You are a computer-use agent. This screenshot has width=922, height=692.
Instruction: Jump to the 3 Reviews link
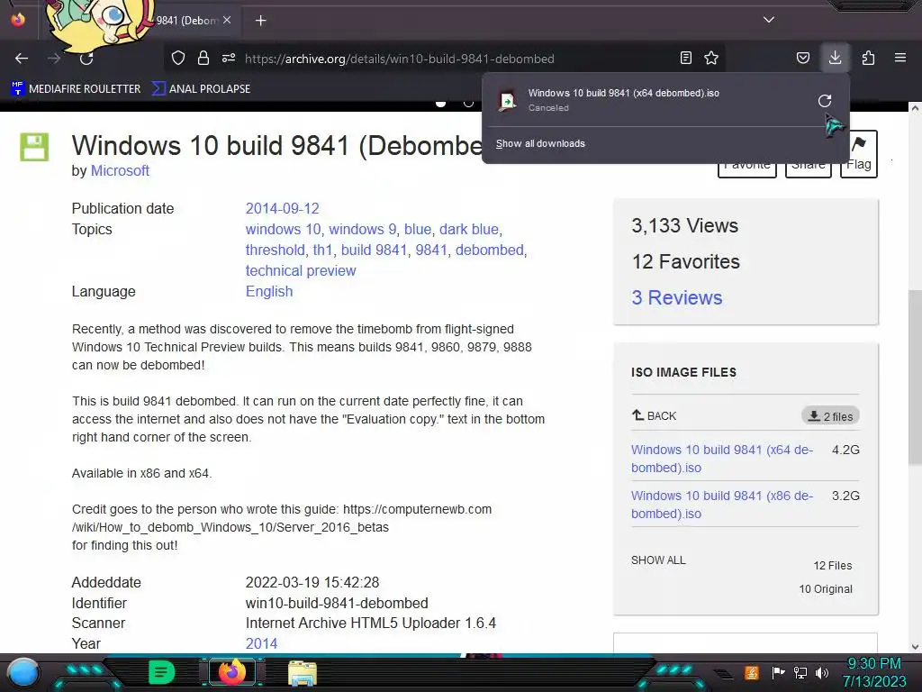(x=677, y=297)
